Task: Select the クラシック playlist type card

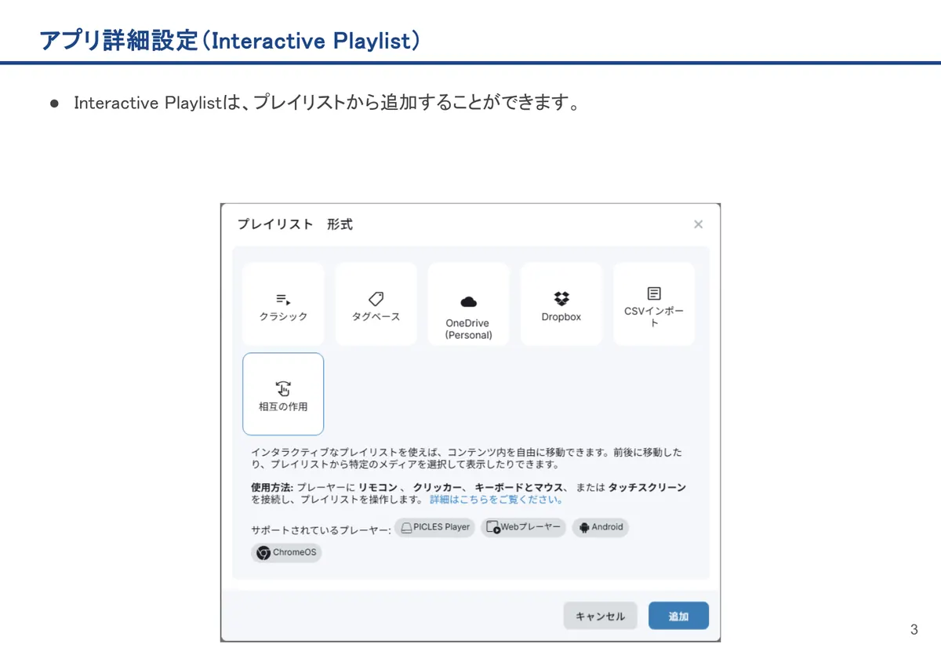Action: coord(283,304)
